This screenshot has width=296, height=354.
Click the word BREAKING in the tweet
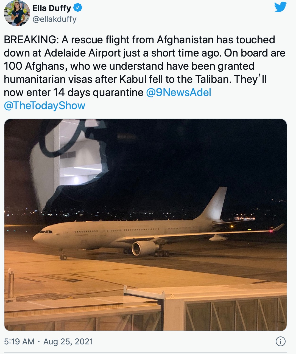(x=30, y=40)
